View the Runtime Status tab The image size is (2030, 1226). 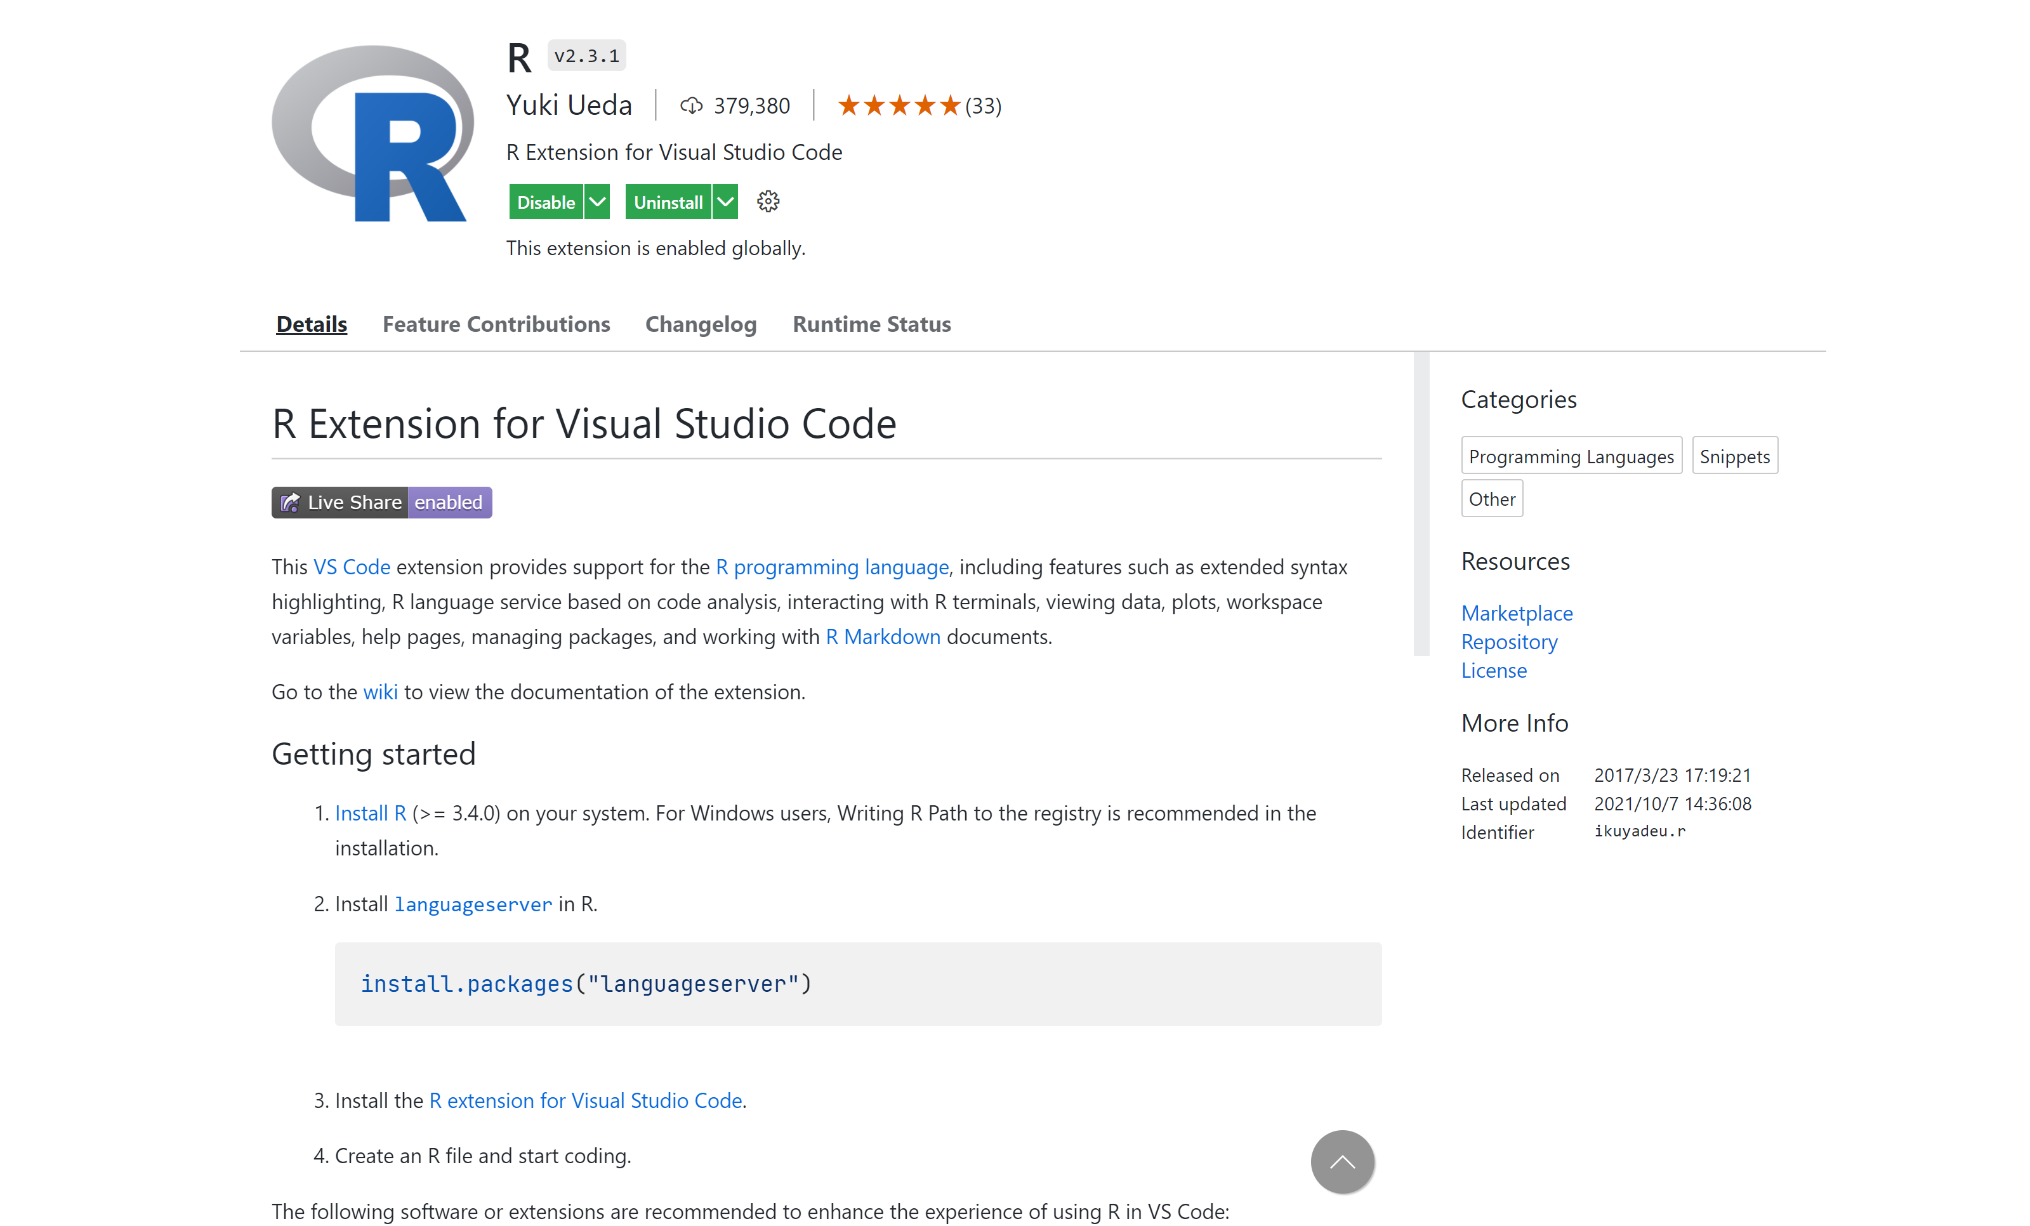872,324
